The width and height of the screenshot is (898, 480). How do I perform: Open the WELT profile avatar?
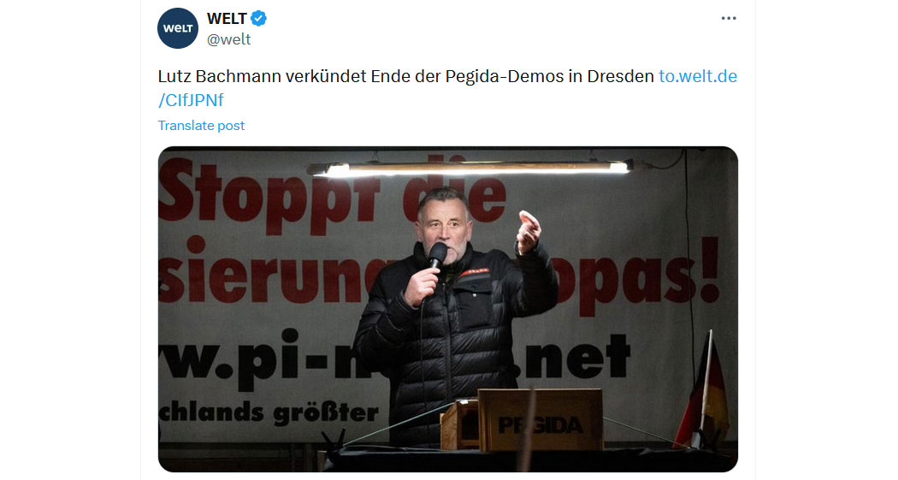click(x=178, y=28)
